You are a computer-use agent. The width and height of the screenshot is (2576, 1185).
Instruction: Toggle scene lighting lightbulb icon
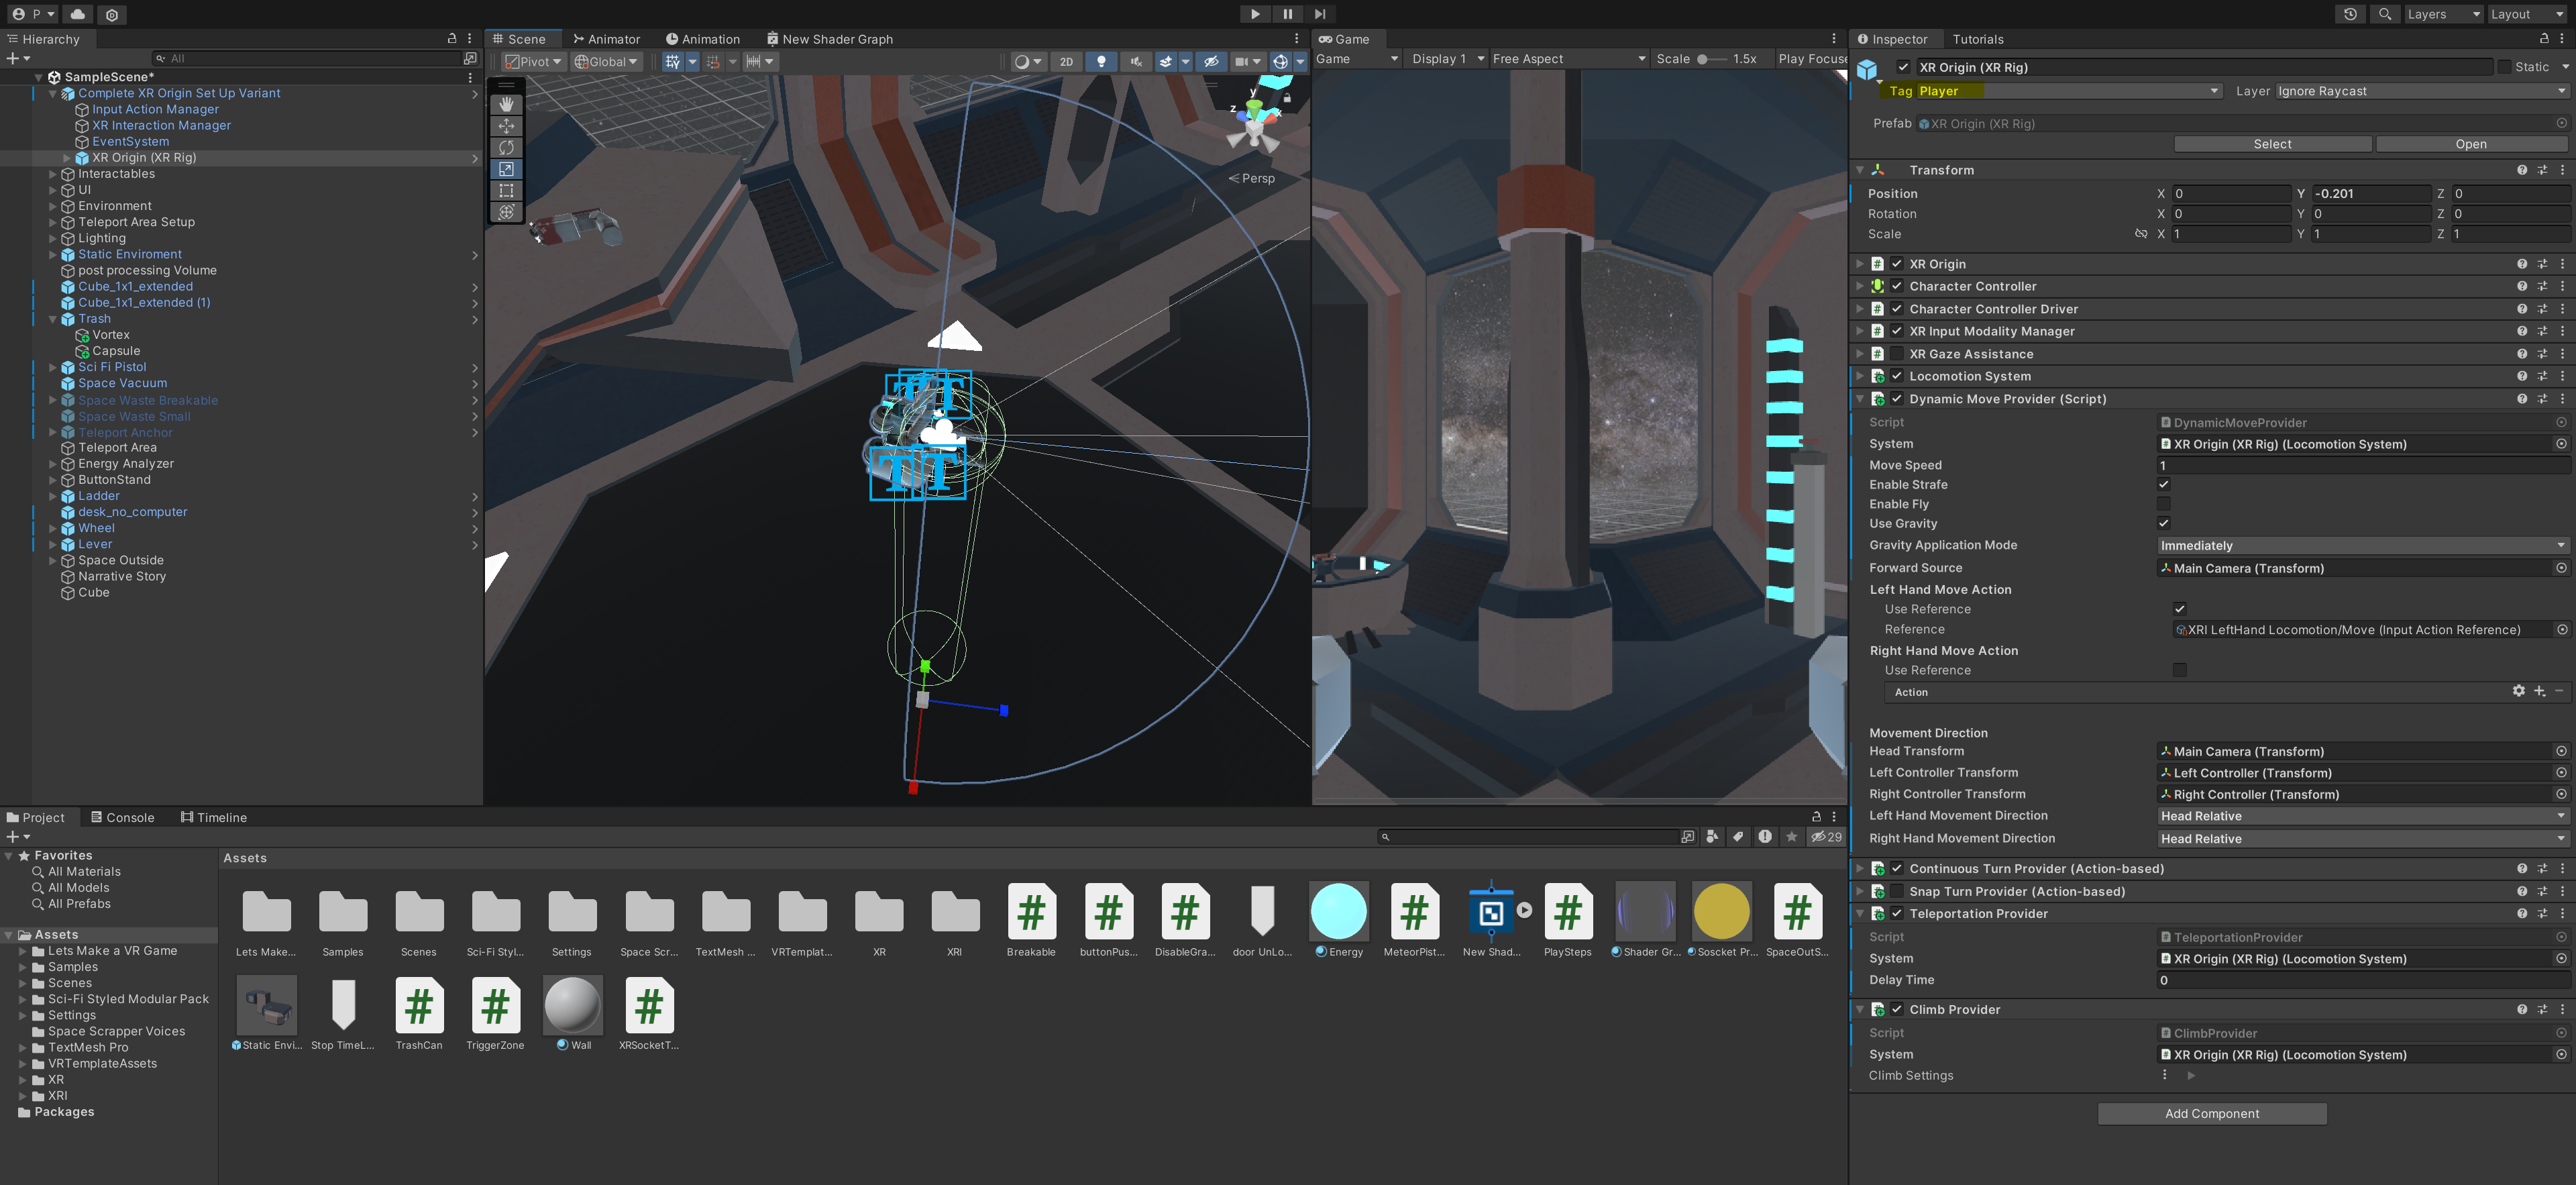(1101, 62)
